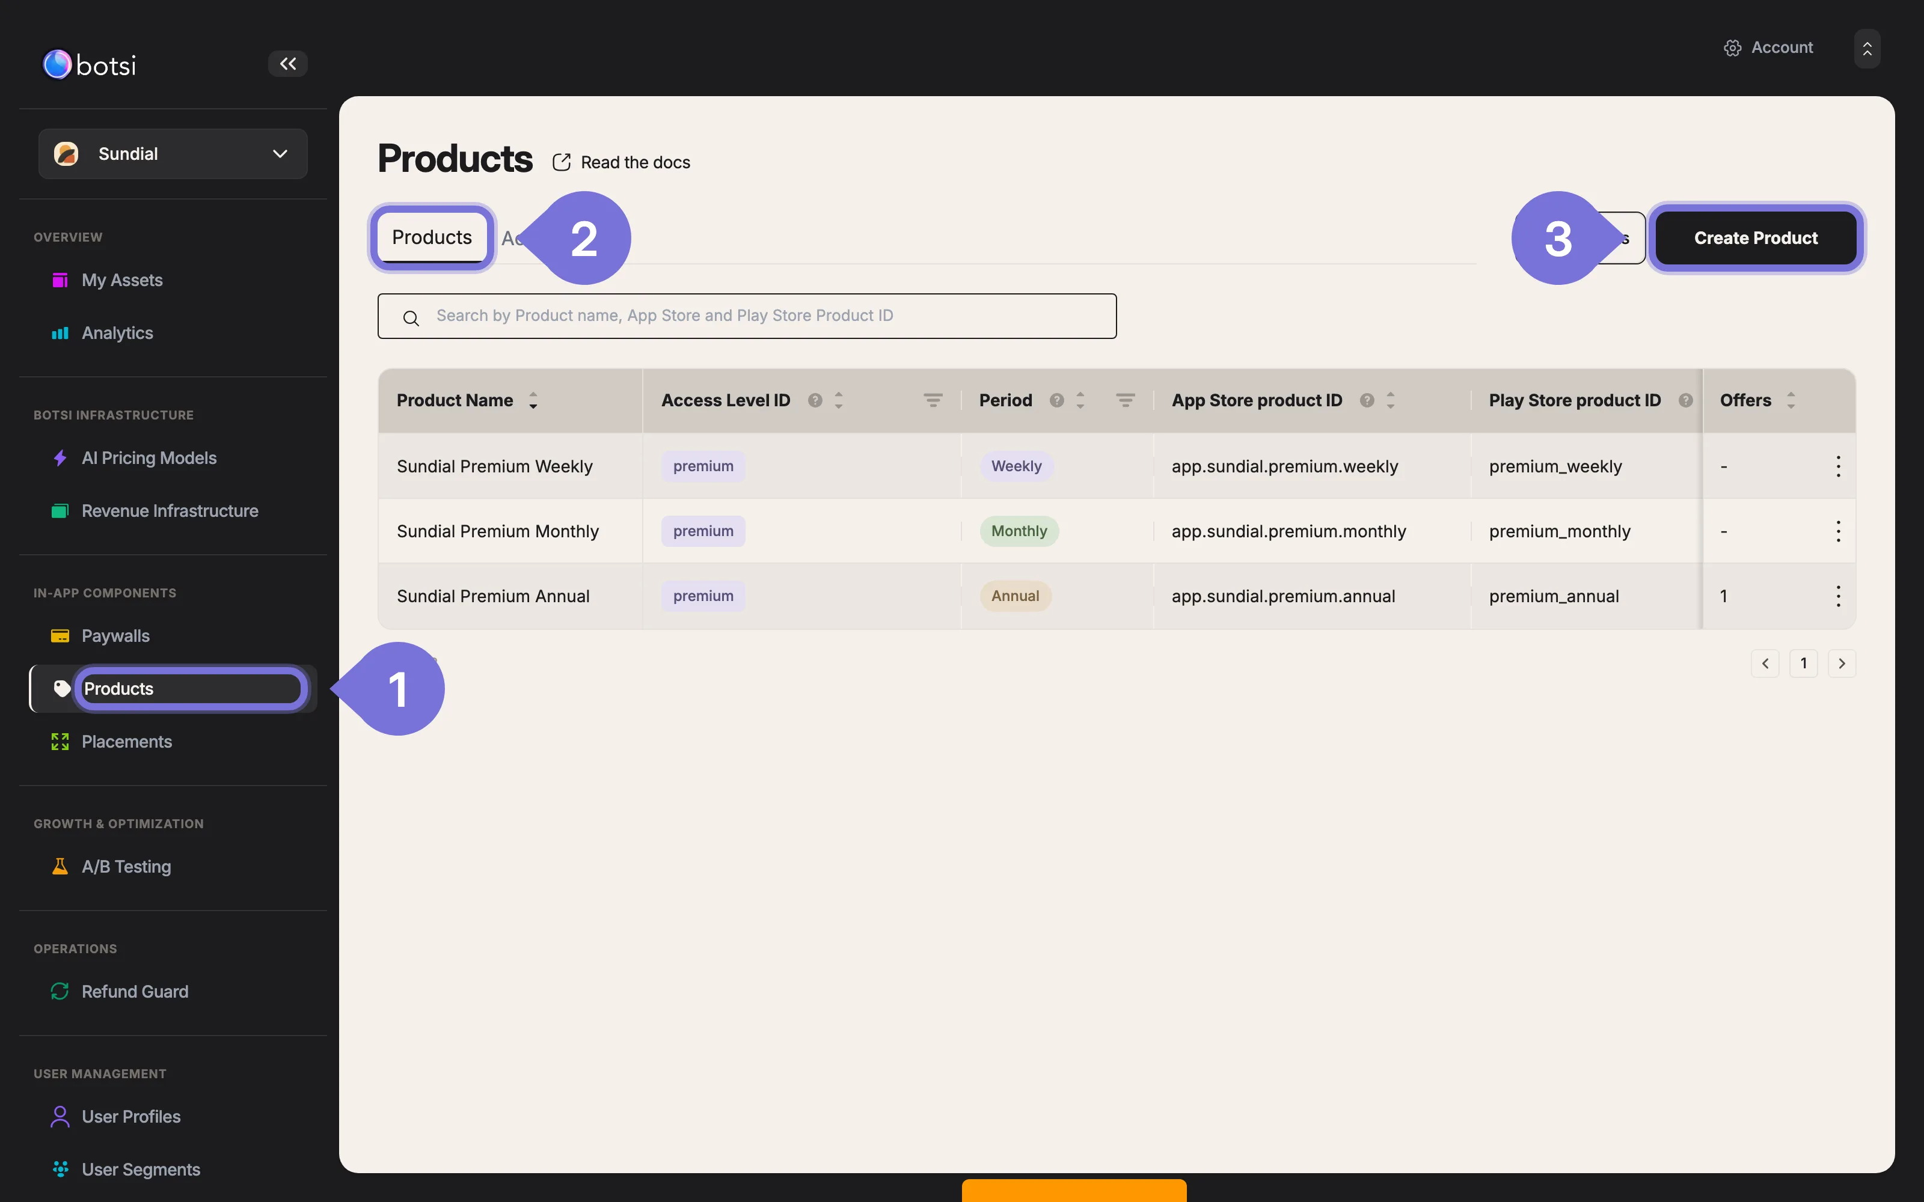Click premium_annual Play Store ID
1924x1202 pixels.
[1554, 596]
